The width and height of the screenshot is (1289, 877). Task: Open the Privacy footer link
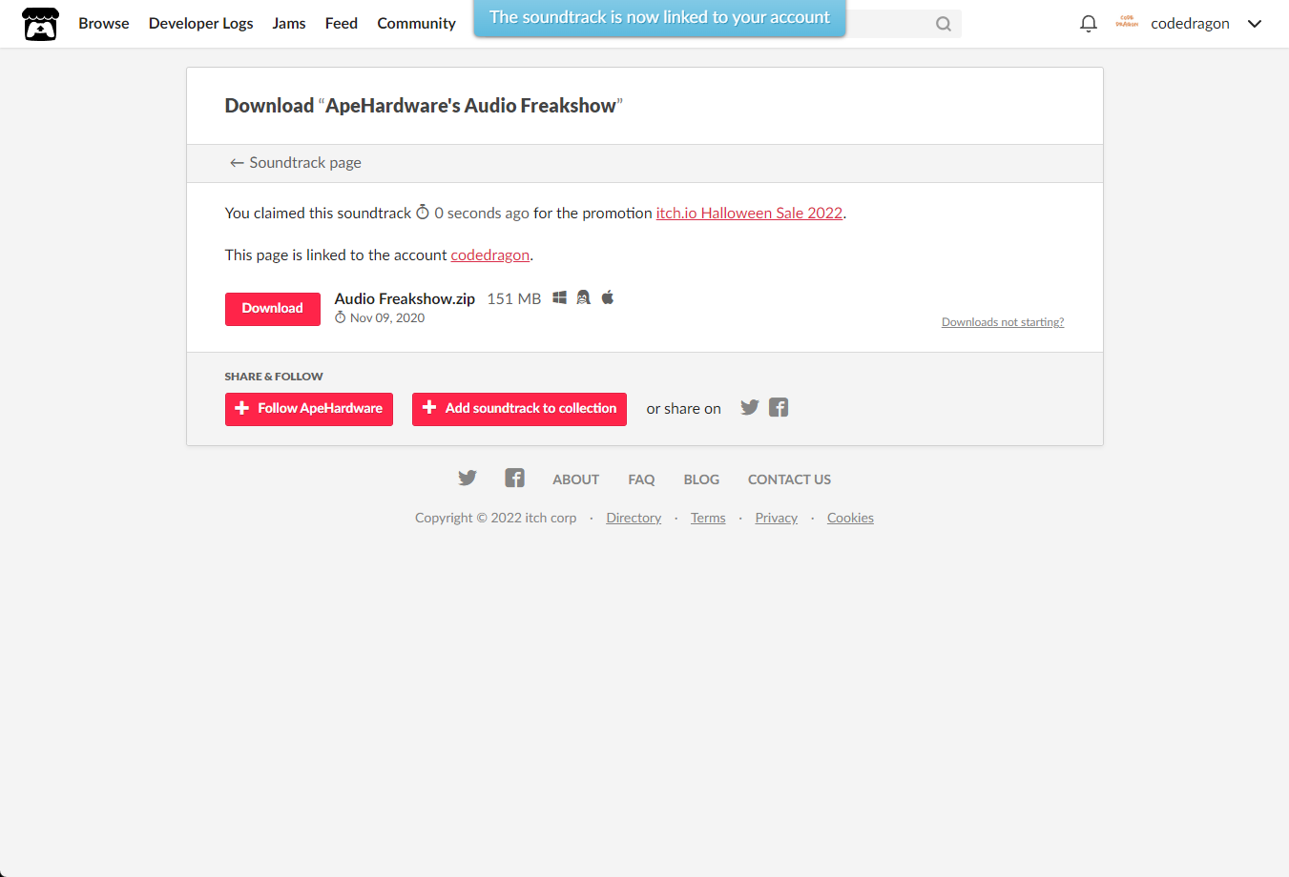(x=777, y=518)
